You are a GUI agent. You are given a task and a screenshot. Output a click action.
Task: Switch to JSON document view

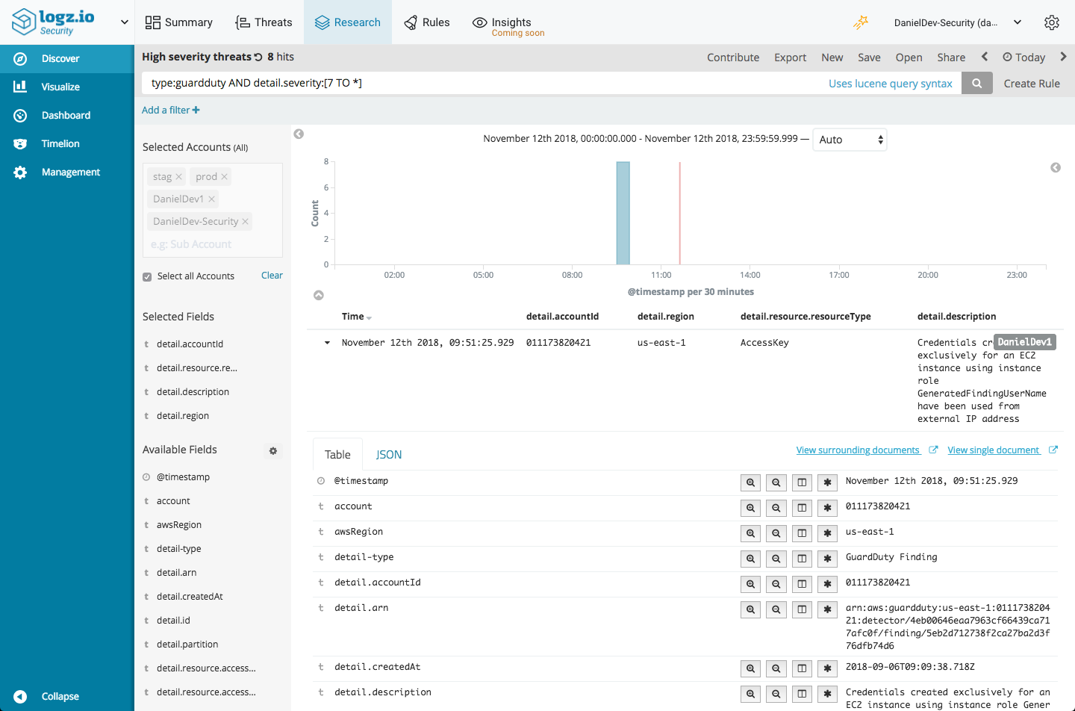389,455
